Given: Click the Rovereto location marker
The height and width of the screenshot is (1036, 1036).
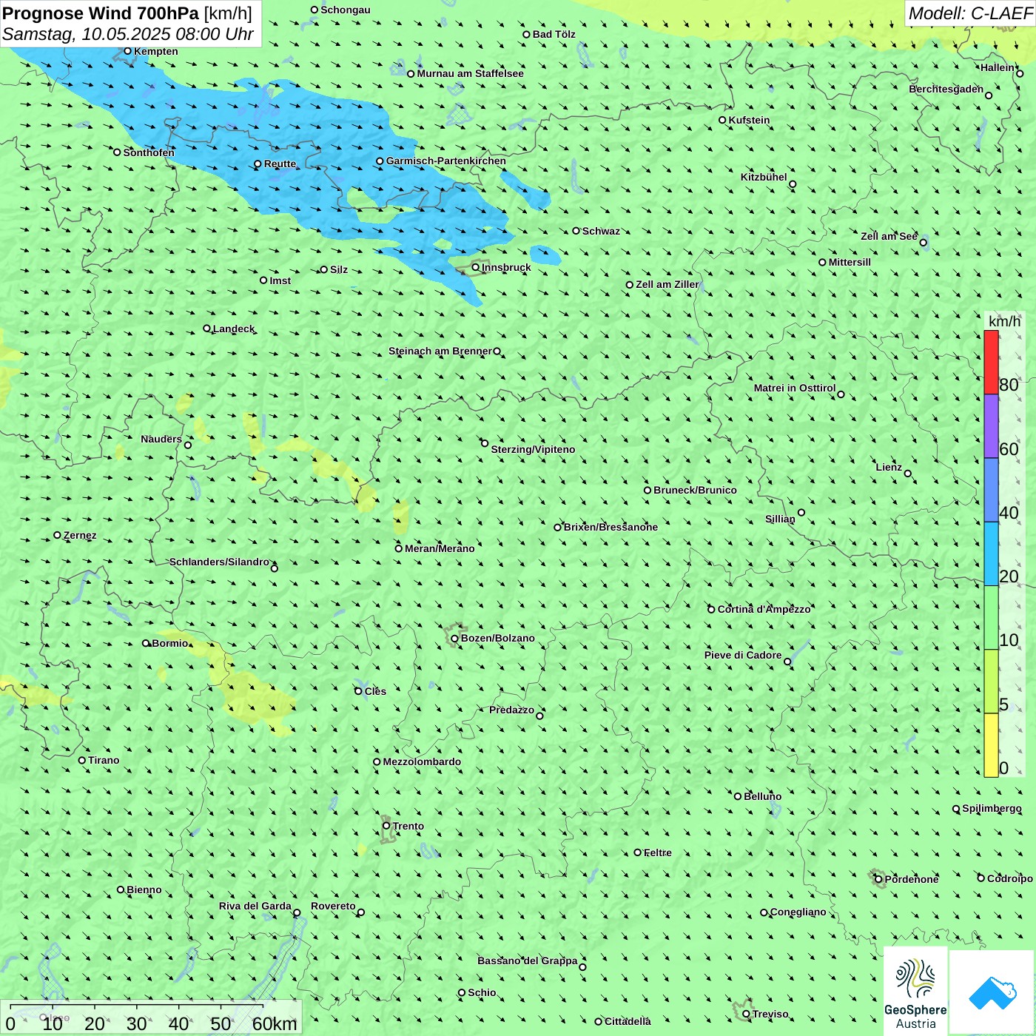Looking at the screenshot, I should click(x=361, y=912).
